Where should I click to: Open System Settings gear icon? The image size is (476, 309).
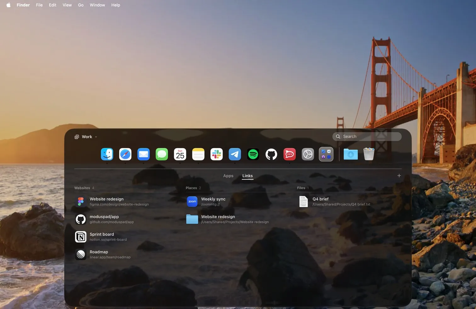308,154
